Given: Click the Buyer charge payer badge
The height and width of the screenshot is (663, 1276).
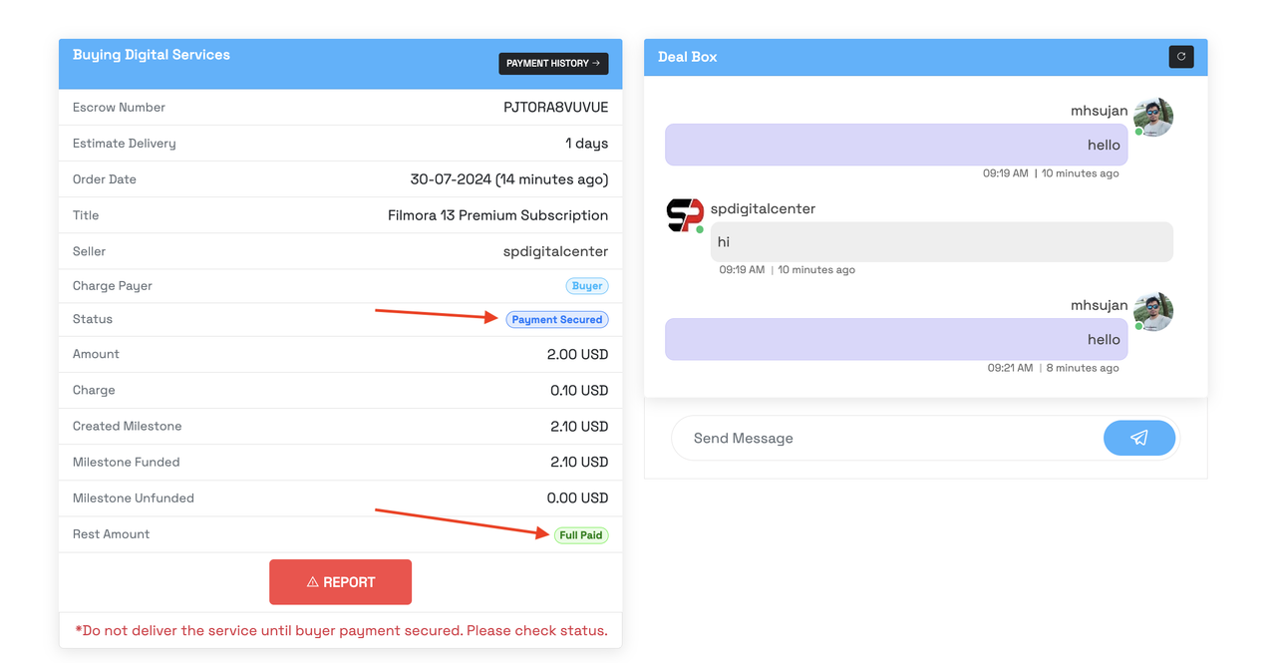Looking at the screenshot, I should [x=587, y=286].
